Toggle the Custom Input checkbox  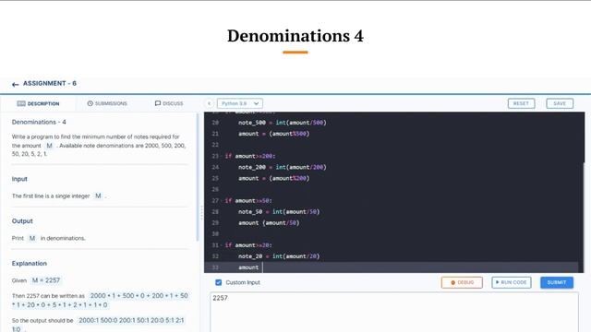click(218, 282)
